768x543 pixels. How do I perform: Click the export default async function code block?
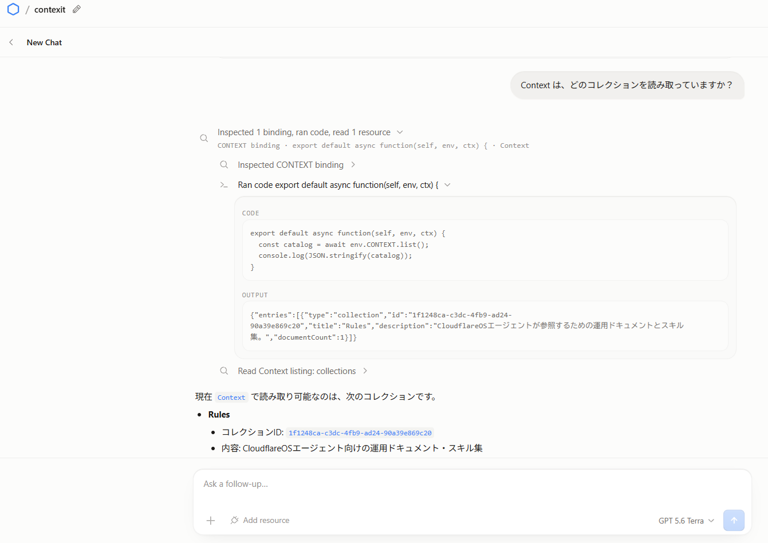pos(485,250)
